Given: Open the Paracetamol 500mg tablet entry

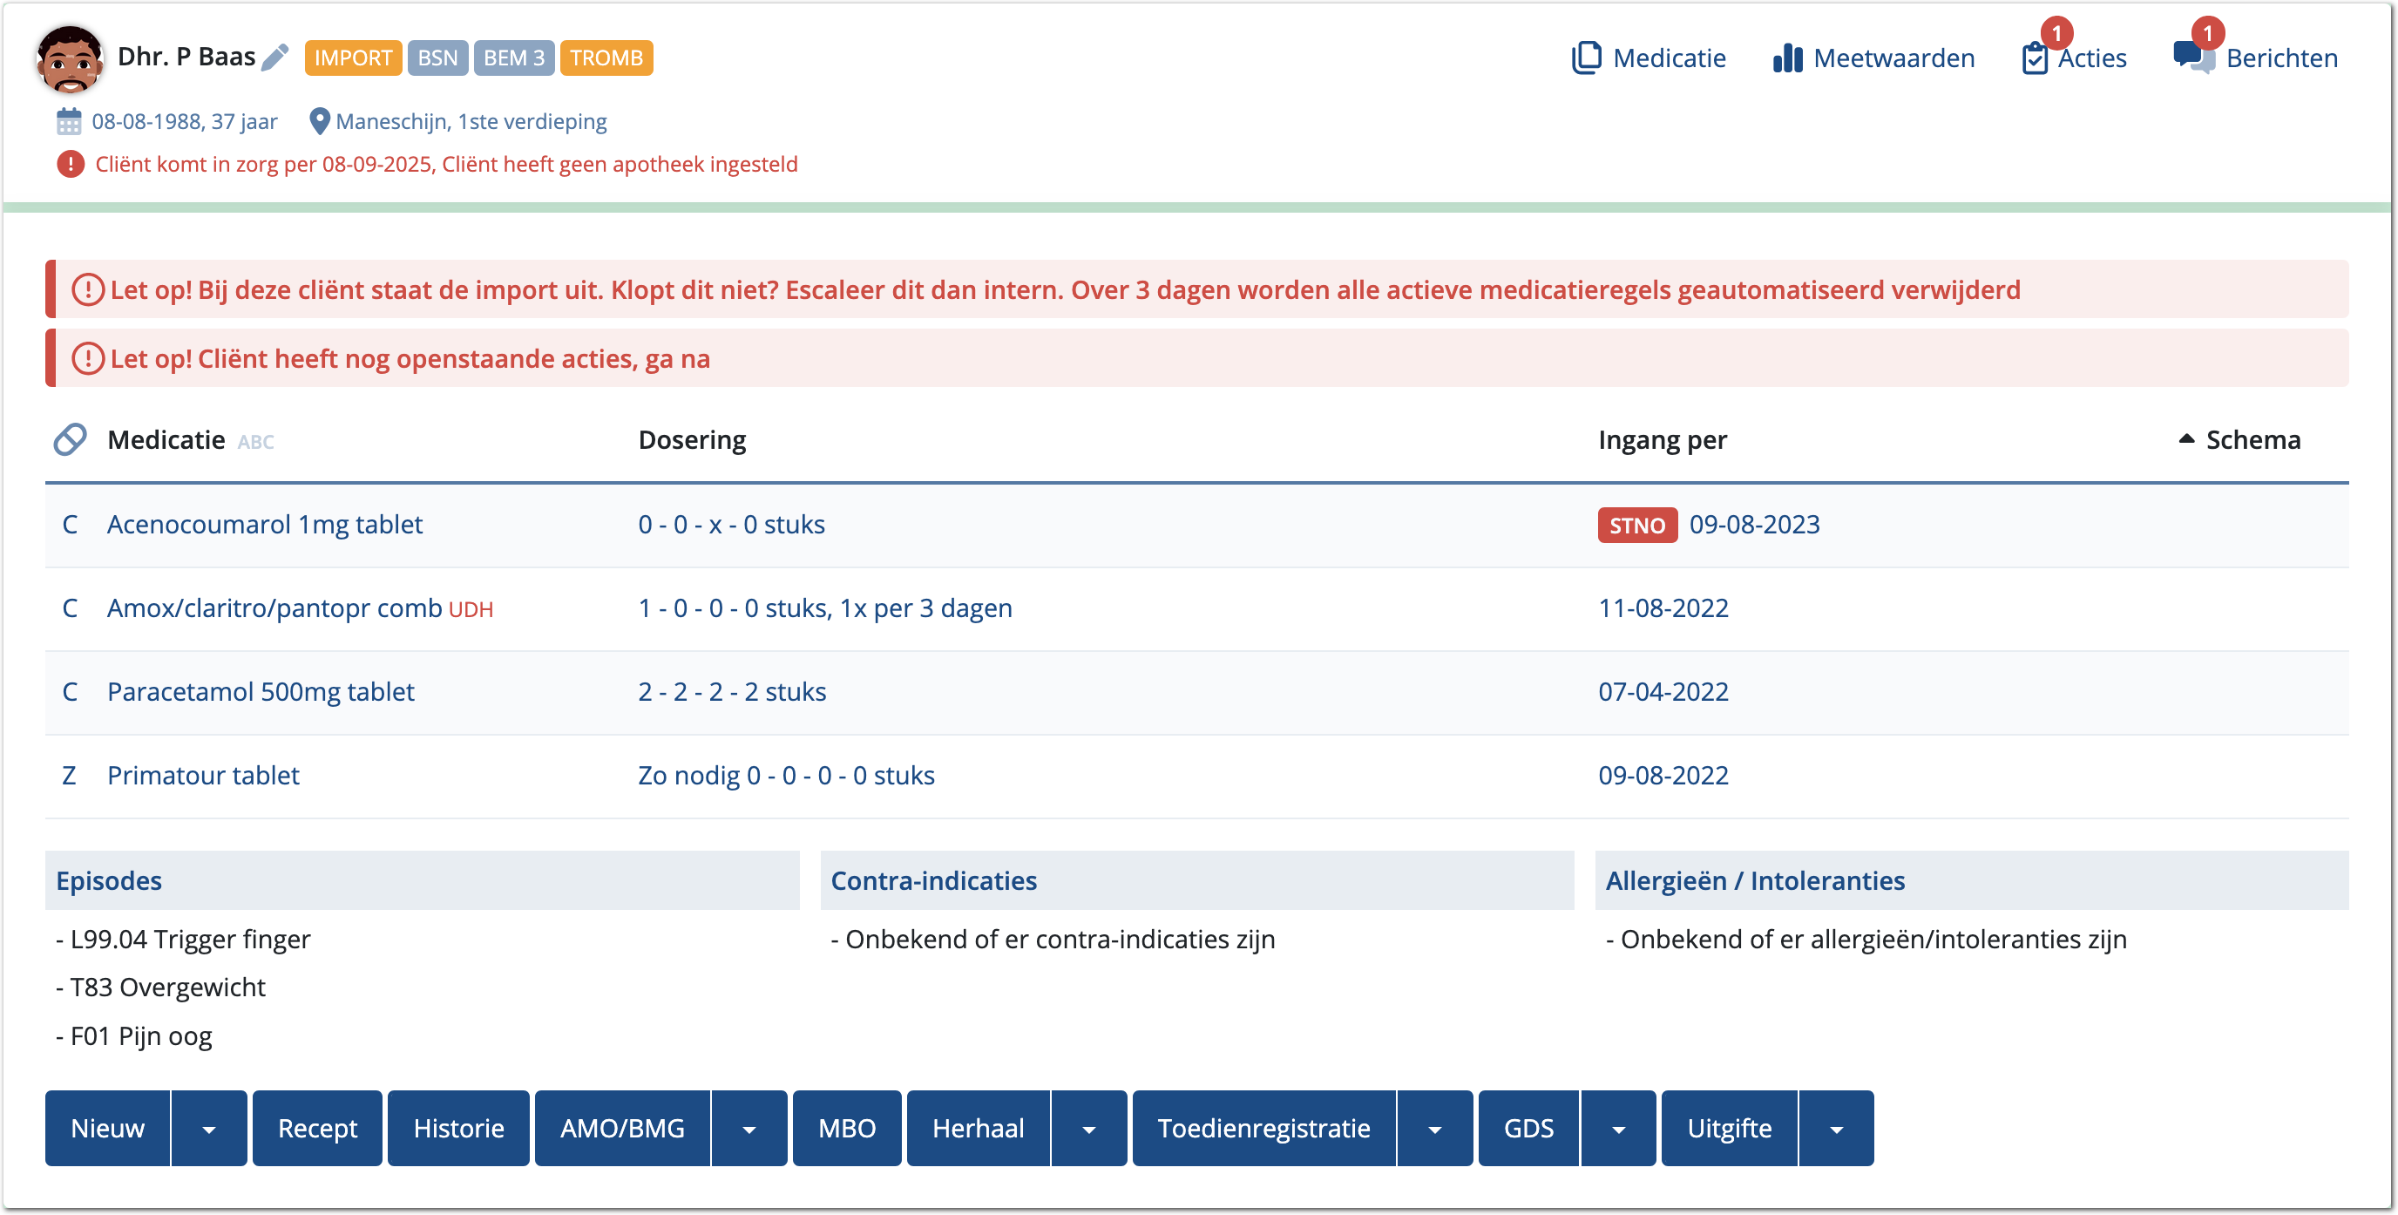Looking at the screenshot, I should tap(261, 692).
